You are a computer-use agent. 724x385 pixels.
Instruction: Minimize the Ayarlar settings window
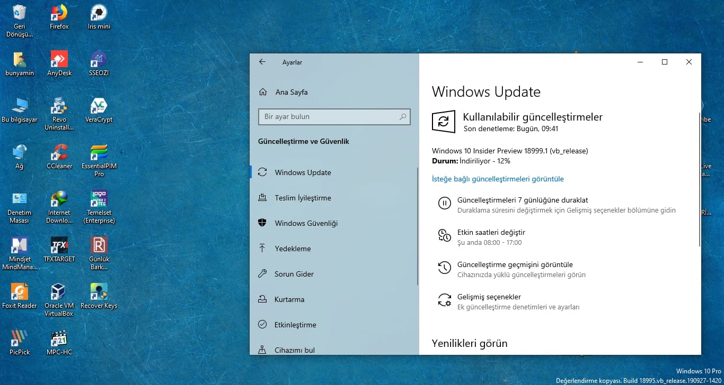pos(640,62)
